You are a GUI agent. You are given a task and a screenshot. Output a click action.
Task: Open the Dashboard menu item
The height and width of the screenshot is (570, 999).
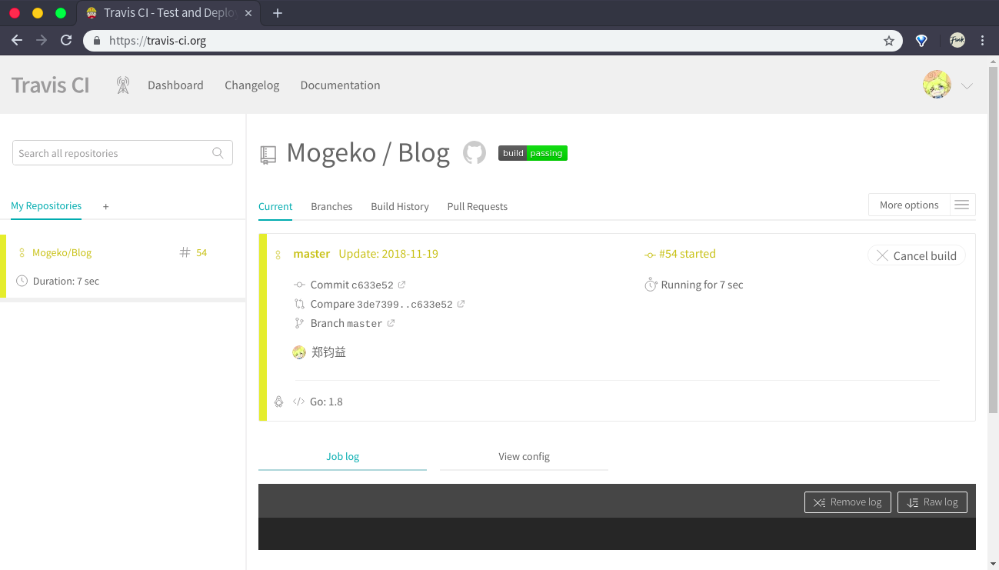pos(175,85)
